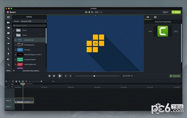Expand the tictactoe group clip
The height and width of the screenshot is (118, 187).
click(x=16, y=102)
